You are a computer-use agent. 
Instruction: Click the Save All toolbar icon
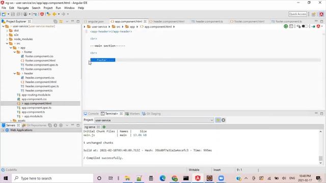click(x=18, y=14)
